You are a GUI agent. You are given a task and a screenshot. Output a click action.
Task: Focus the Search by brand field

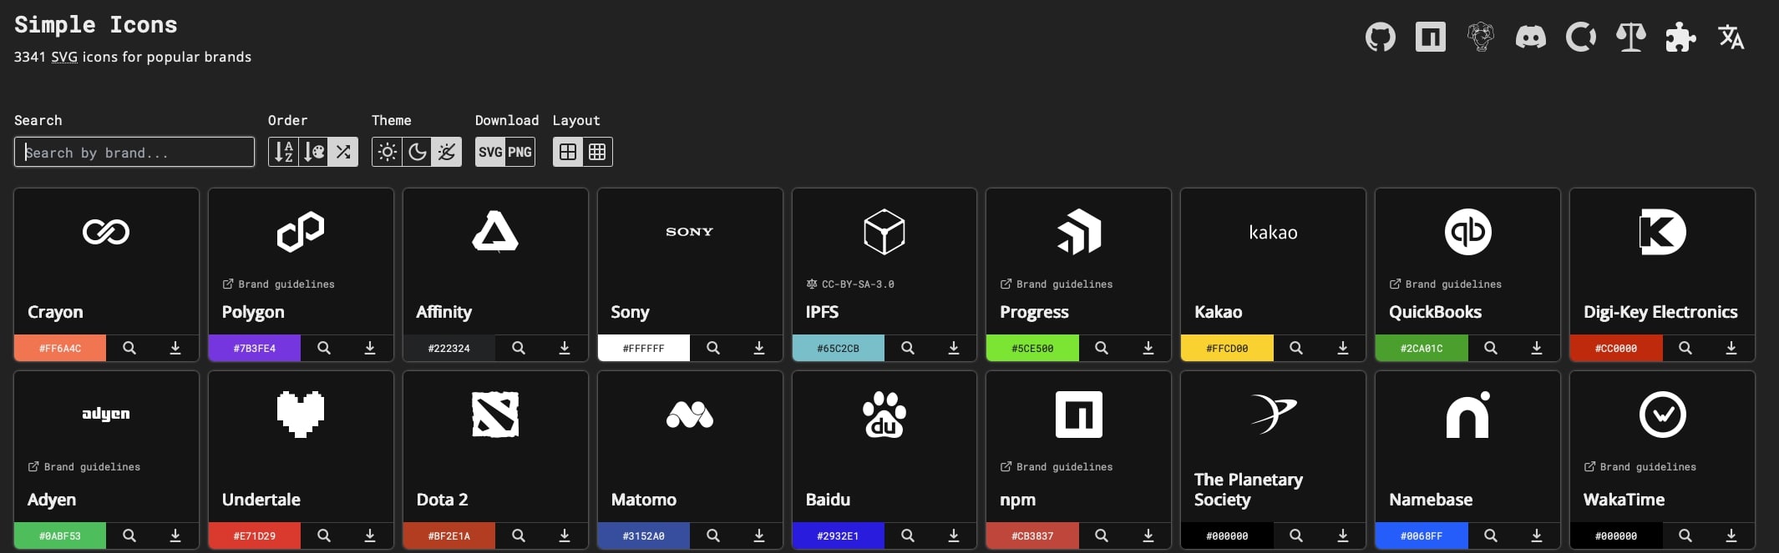134,152
